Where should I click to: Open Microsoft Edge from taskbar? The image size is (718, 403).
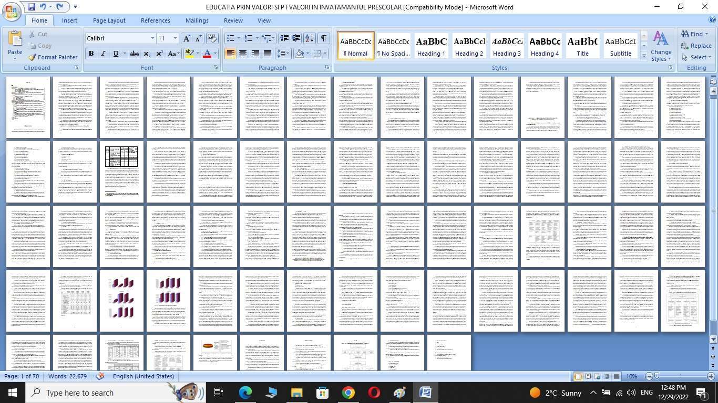245,393
